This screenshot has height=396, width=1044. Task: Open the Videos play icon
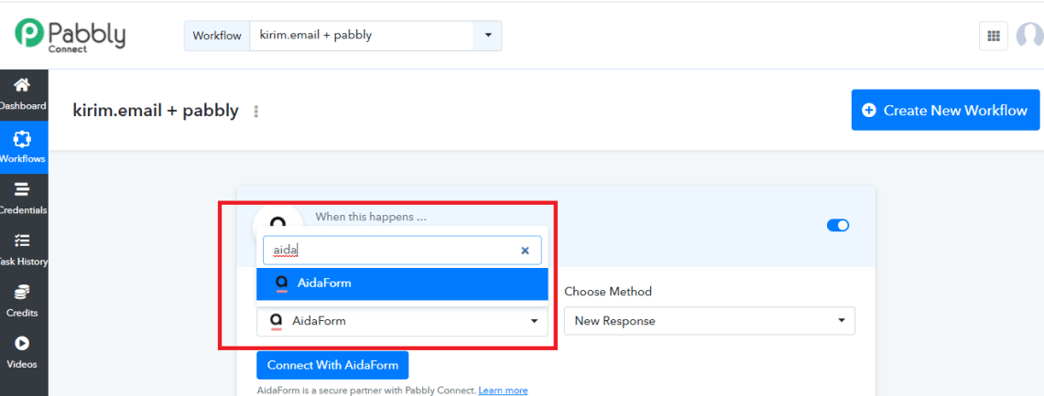22,344
